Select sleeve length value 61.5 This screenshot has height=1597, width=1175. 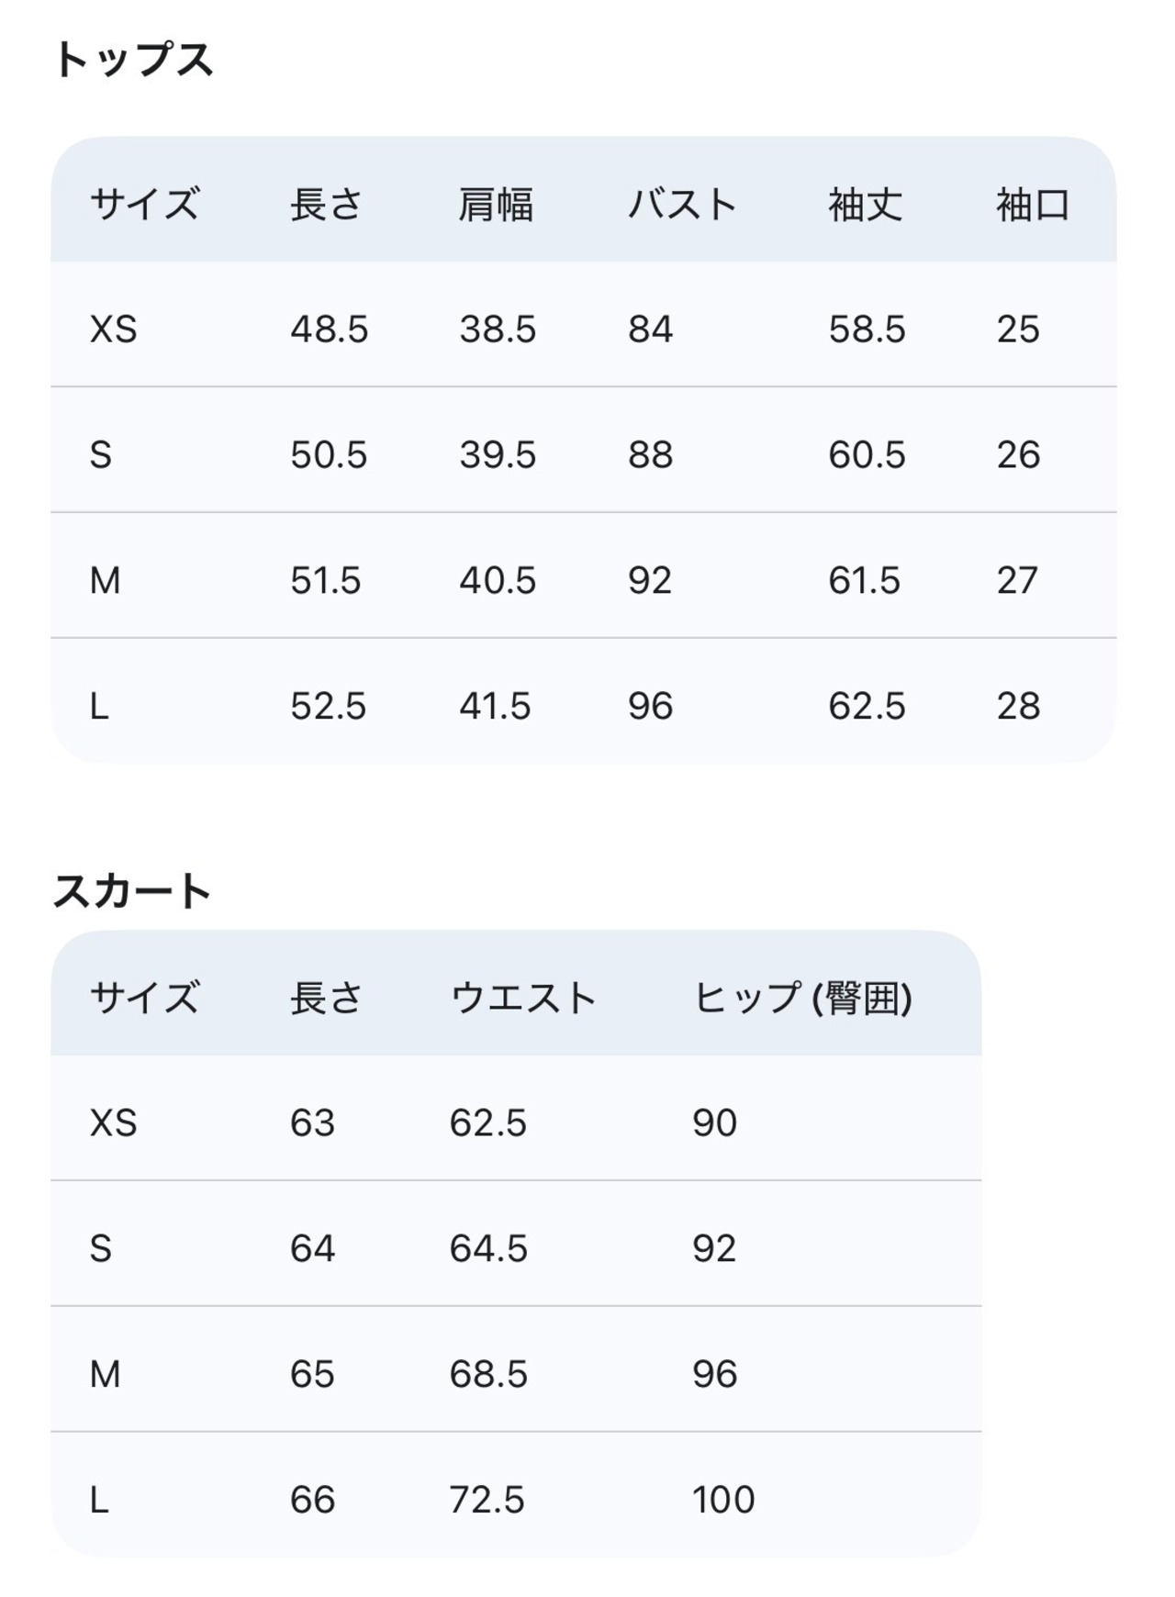pyautogui.click(x=864, y=580)
